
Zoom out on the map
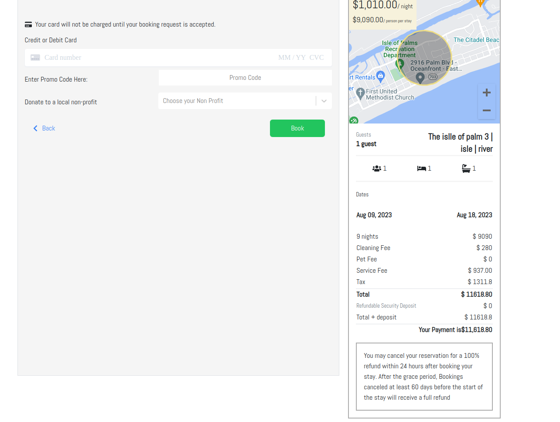click(x=486, y=110)
